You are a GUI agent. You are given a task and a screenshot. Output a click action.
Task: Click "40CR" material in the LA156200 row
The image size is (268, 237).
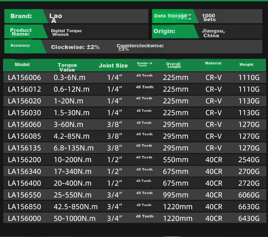[x=214, y=160]
